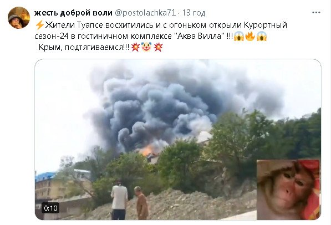The width and height of the screenshot is (331, 225).
Task: Click the quoted text Аква Вилла in the tweet
Action: click(200, 36)
